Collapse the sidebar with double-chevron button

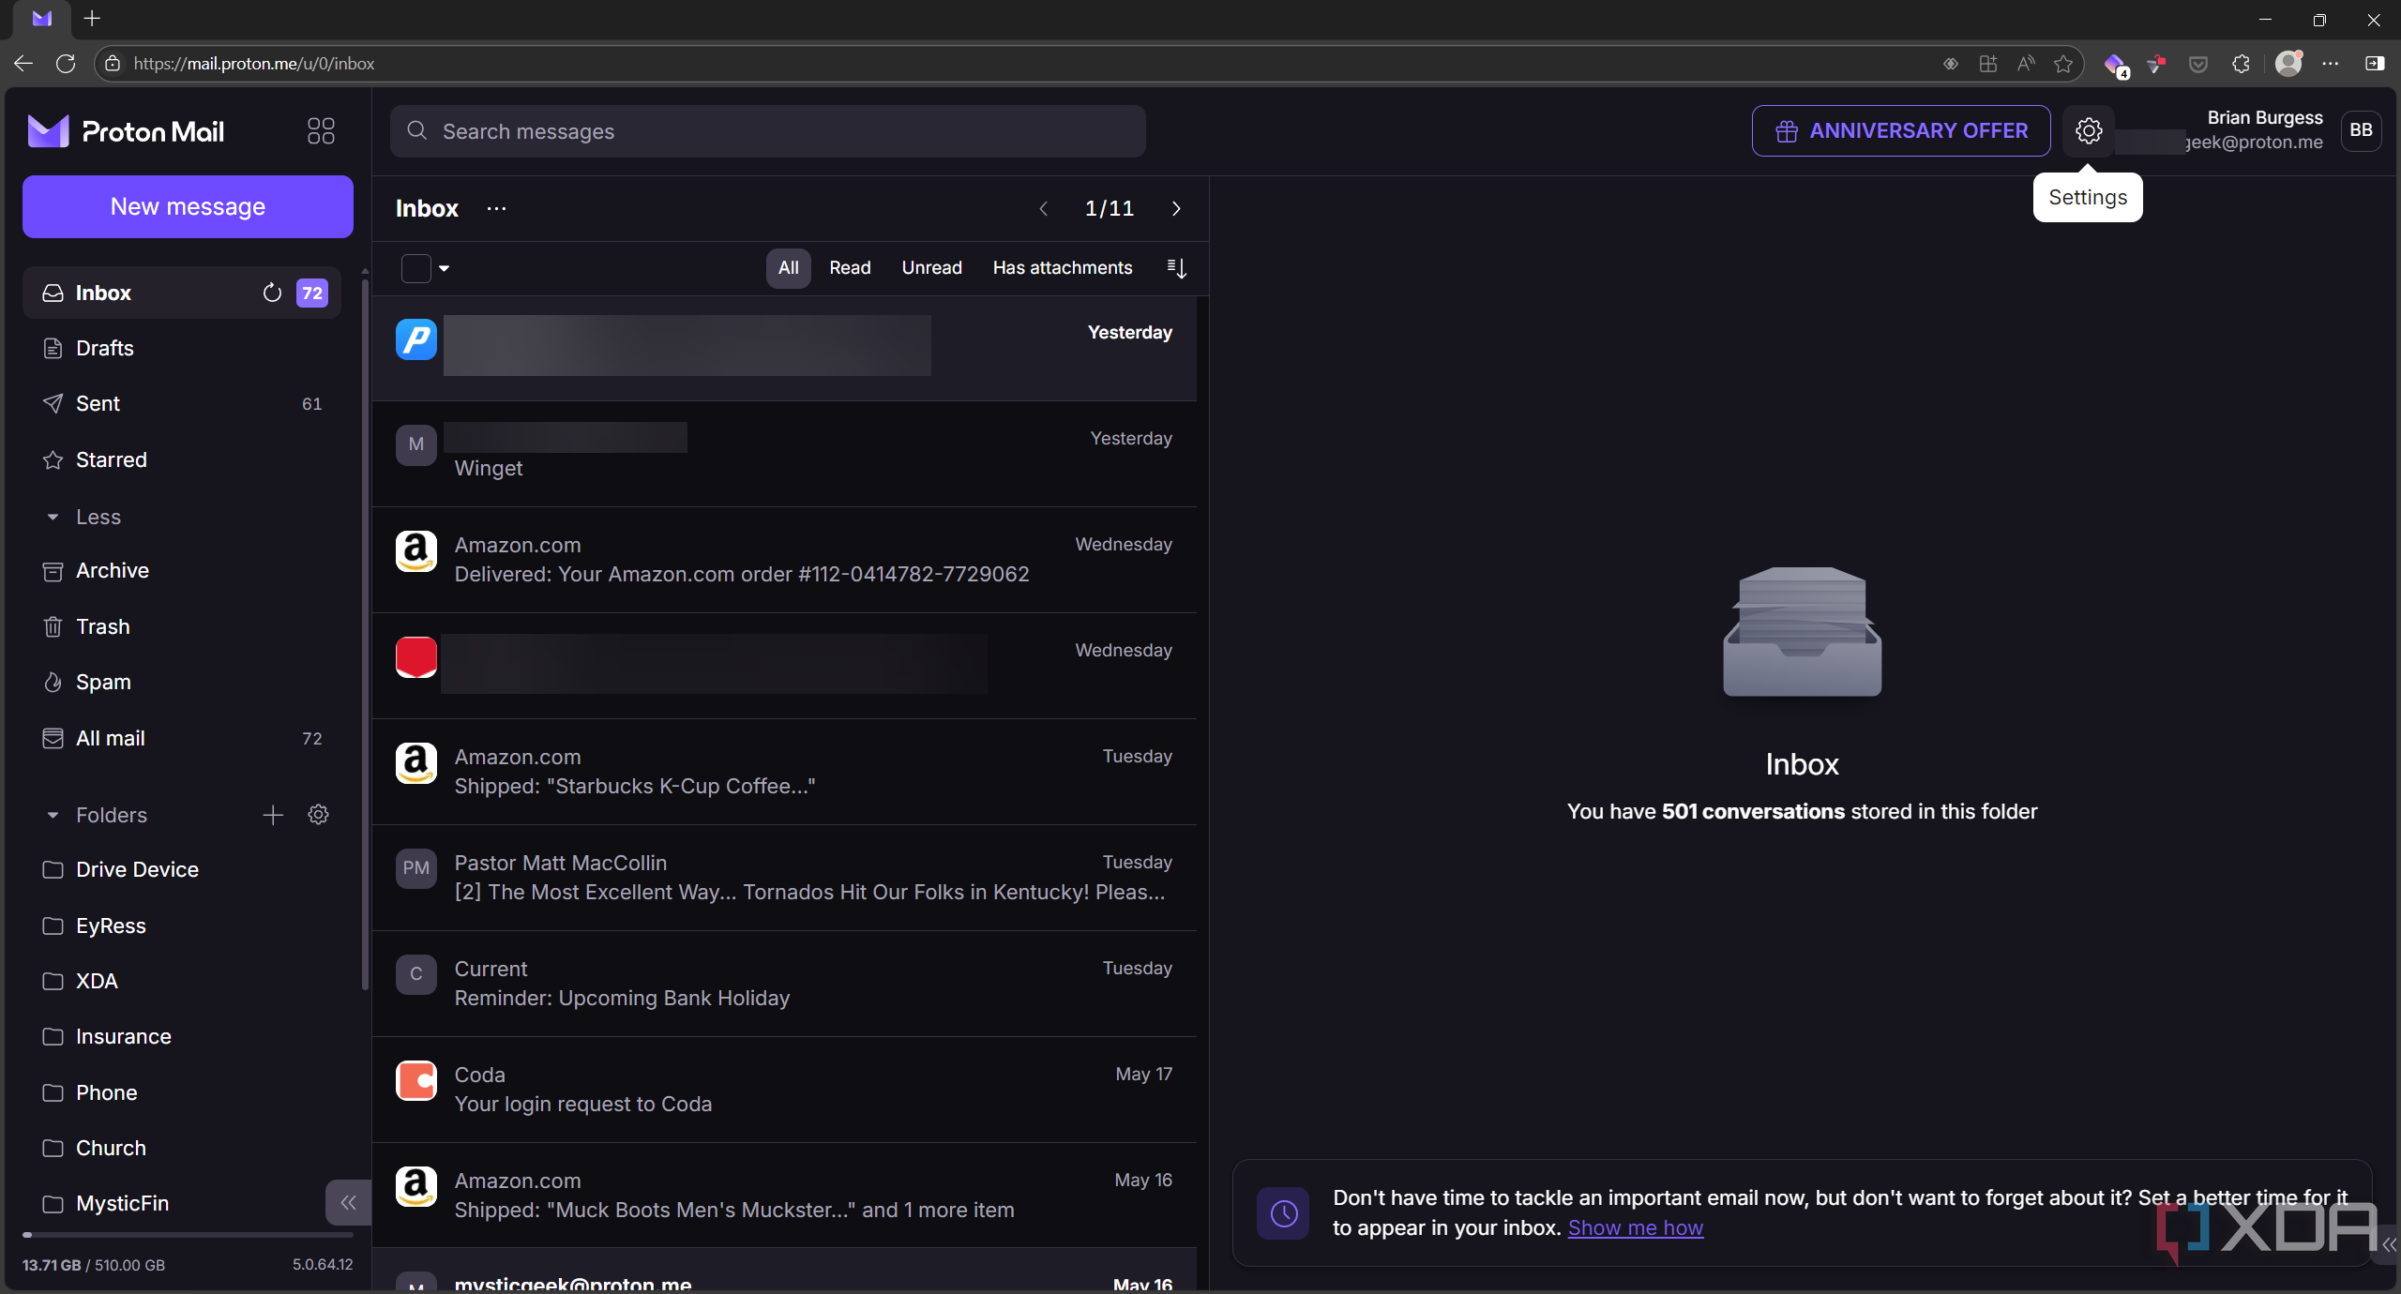click(x=348, y=1203)
